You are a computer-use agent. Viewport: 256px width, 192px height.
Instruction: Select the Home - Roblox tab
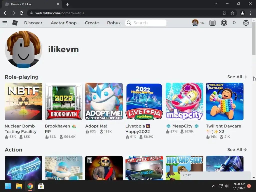click(32, 4)
